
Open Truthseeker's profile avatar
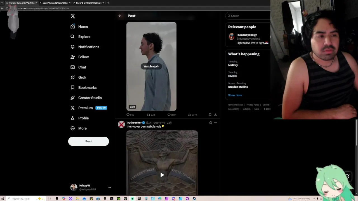[x=121, y=125]
